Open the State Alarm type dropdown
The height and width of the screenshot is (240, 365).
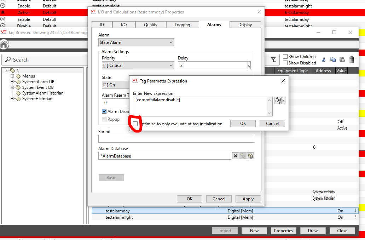[136, 42]
